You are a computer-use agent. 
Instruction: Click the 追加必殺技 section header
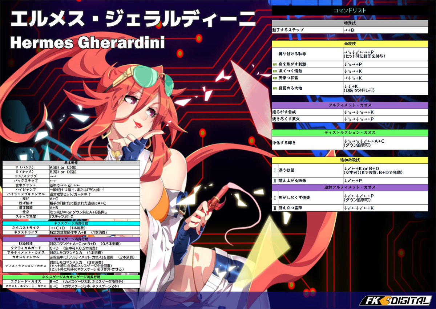(x=350, y=160)
